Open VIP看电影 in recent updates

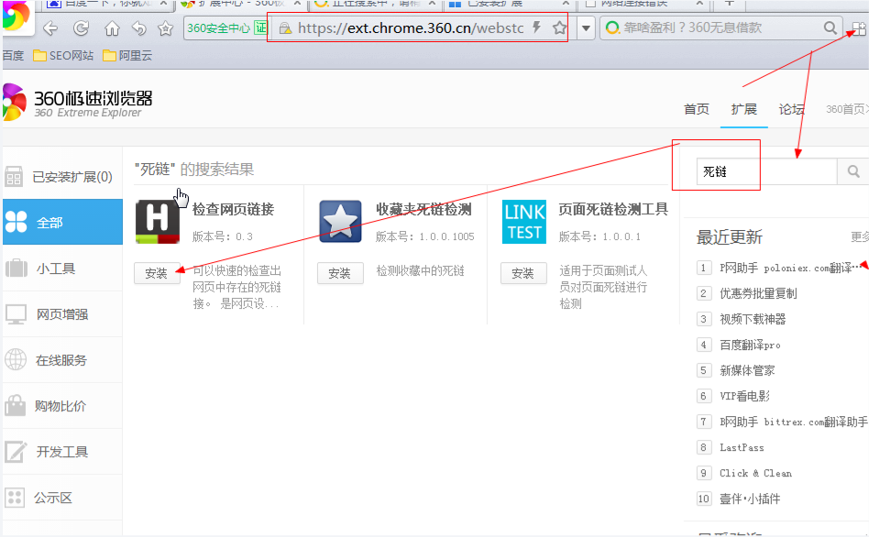(x=744, y=396)
